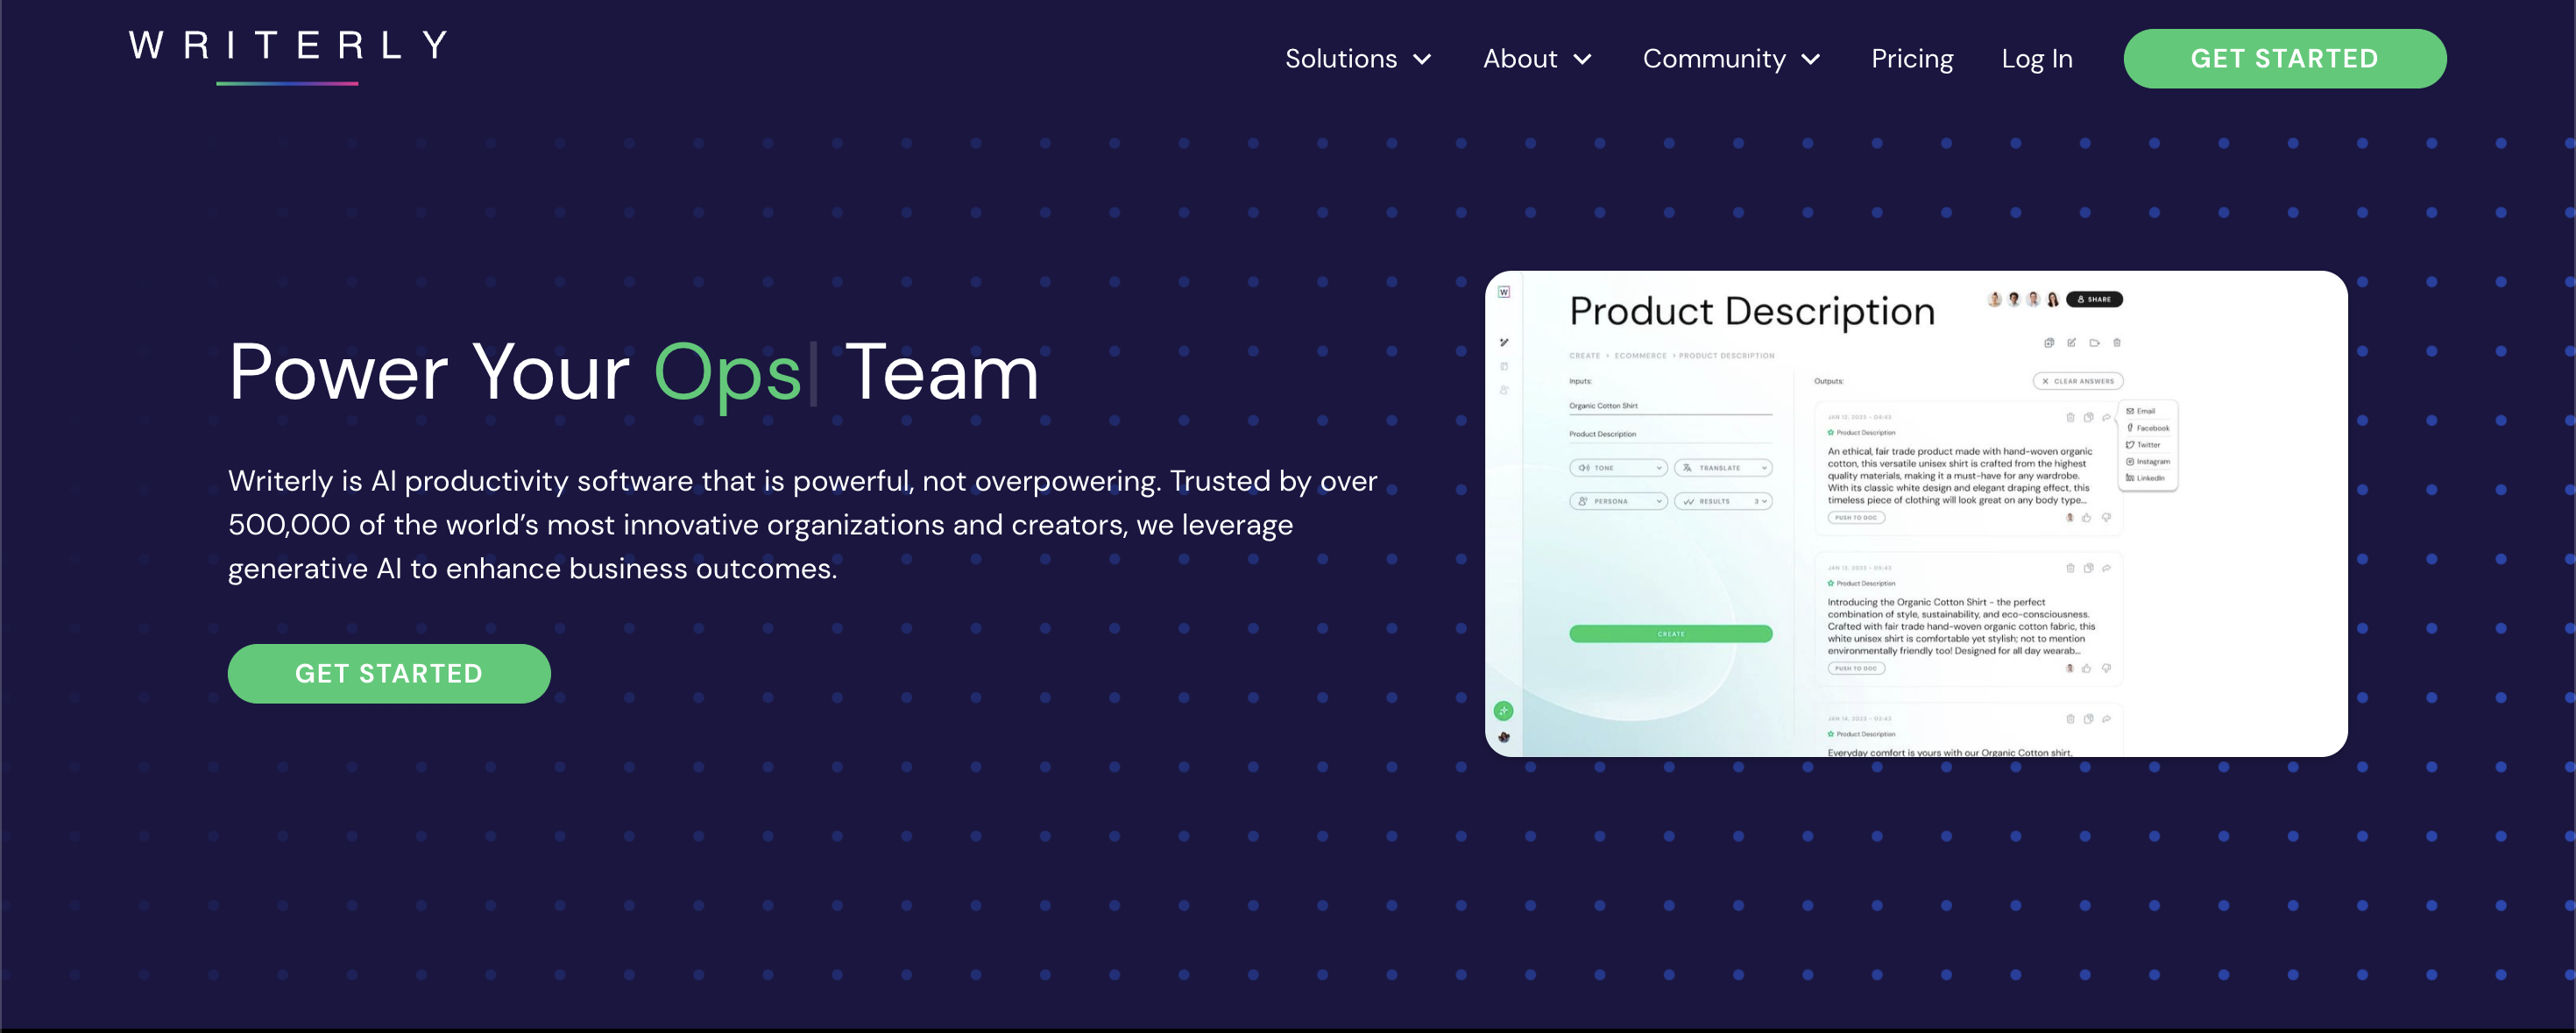Delete the Jan 12 output with its trash icon
This screenshot has width=2576, height=1033.
click(x=2070, y=417)
